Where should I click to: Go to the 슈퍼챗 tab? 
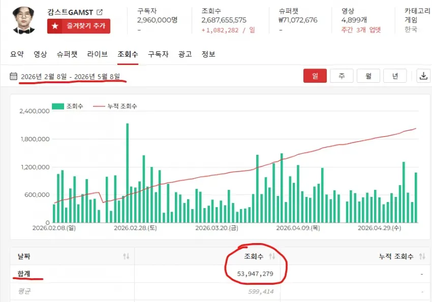point(67,54)
